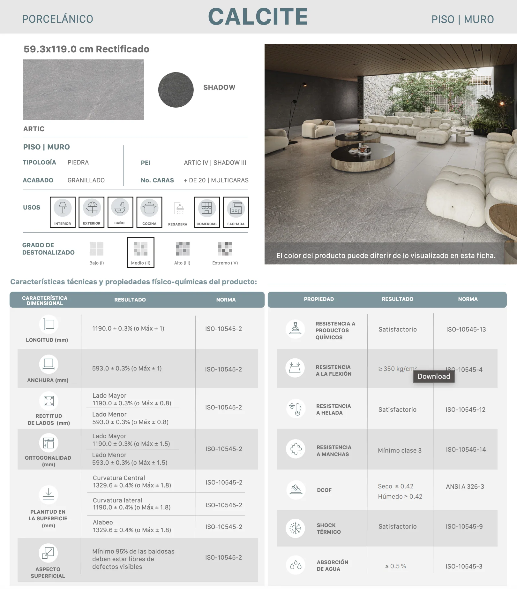Click the Planitud en la superficie icon
Image resolution: width=517 pixels, height=589 pixels.
[49, 494]
